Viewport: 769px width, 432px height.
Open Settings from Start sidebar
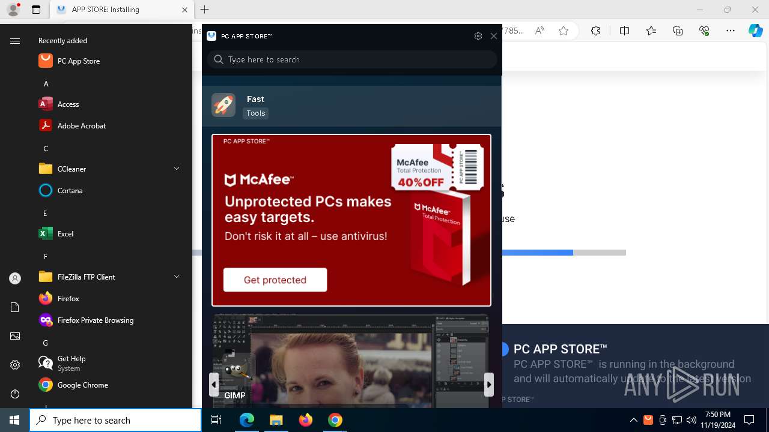point(15,365)
